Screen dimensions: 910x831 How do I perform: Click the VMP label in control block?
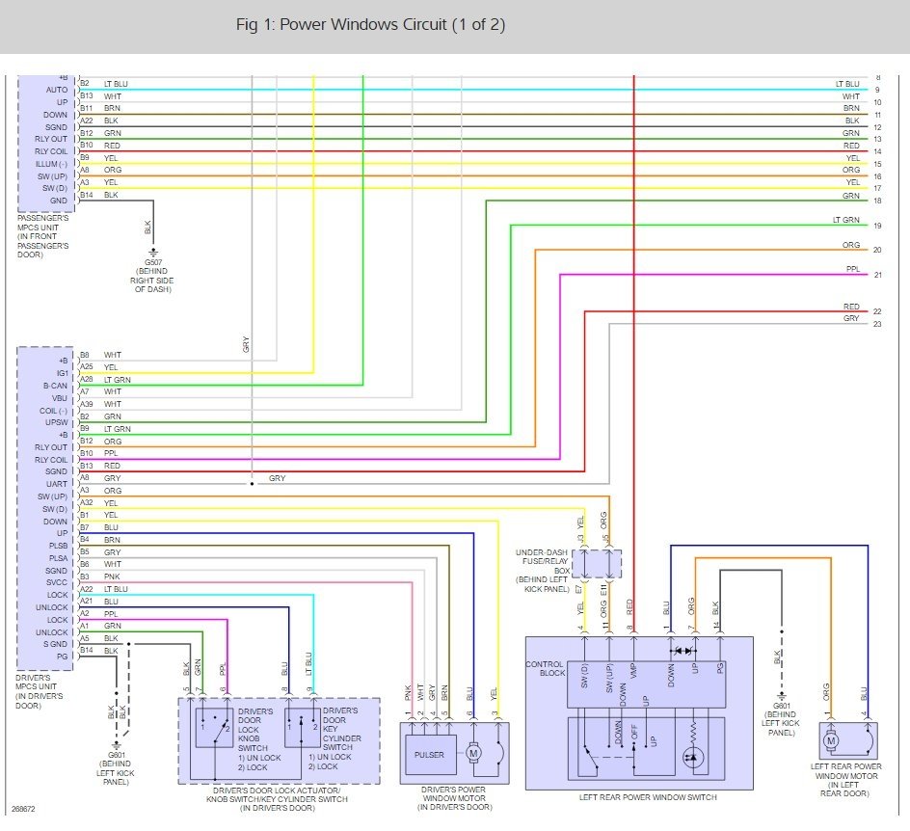[x=633, y=671]
